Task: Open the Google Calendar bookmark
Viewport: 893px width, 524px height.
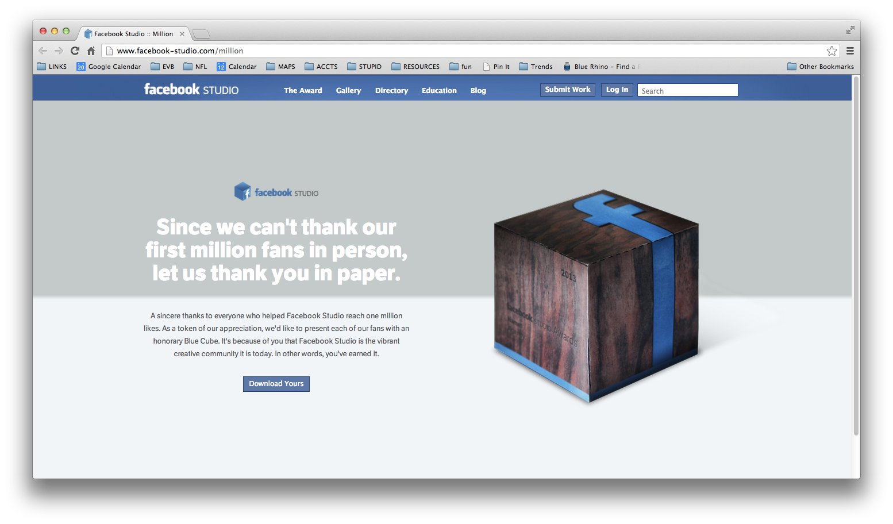Action: 109,67
